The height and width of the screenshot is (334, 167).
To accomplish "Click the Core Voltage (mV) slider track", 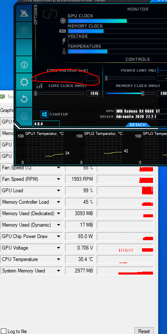I will click(60, 78).
